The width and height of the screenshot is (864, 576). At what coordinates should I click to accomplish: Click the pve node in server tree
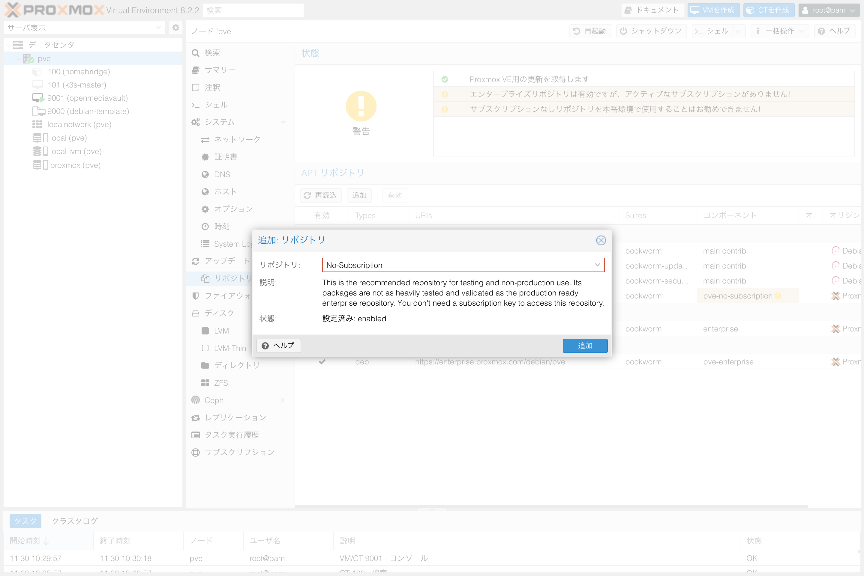[43, 58]
